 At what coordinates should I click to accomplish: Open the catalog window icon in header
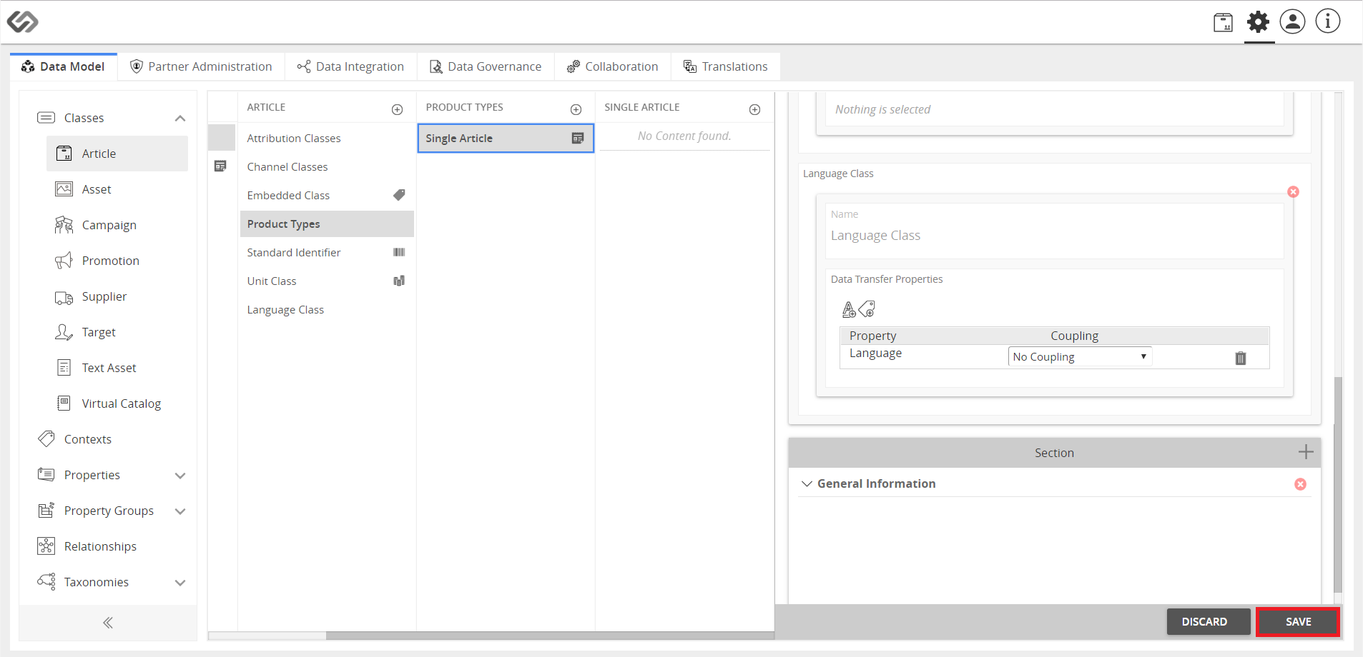[x=1223, y=22]
